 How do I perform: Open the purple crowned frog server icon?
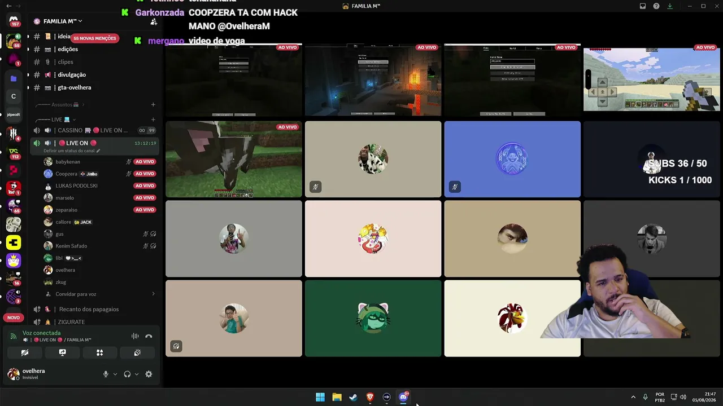tap(14, 261)
